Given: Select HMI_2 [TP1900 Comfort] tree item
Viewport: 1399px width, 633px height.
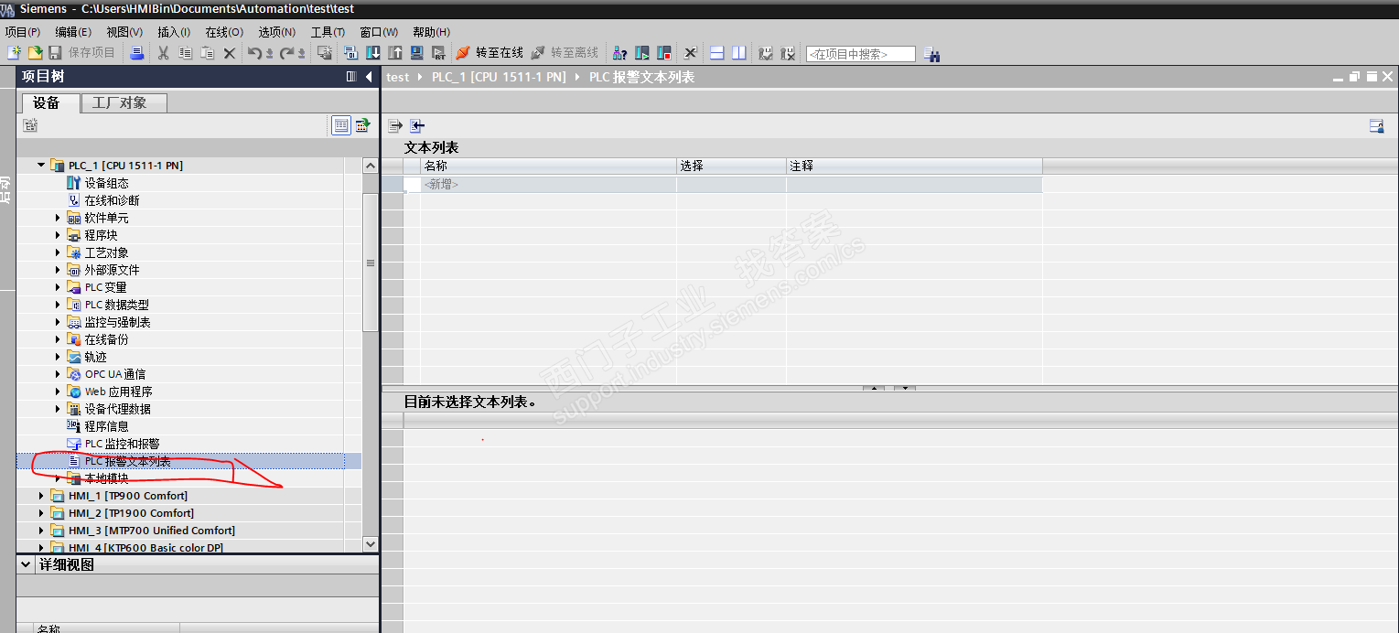Looking at the screenshot, I should pyautogui.click(x=131, y=513).
